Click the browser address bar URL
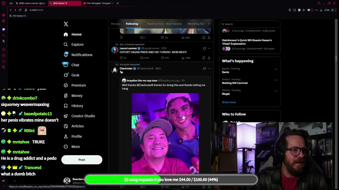 pos(36,10)
